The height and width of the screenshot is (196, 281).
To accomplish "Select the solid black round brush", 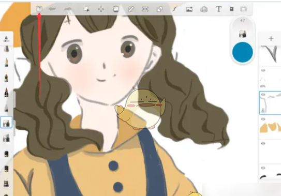I will coord(6,154).
